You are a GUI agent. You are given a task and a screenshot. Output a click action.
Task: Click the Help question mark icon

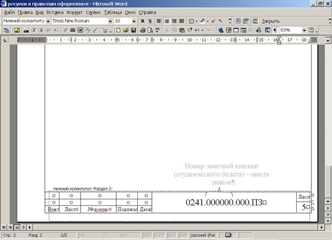tap(311, 30)
